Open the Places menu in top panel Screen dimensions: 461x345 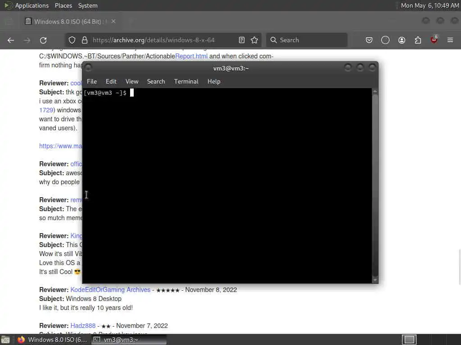[x=63, y=5]
